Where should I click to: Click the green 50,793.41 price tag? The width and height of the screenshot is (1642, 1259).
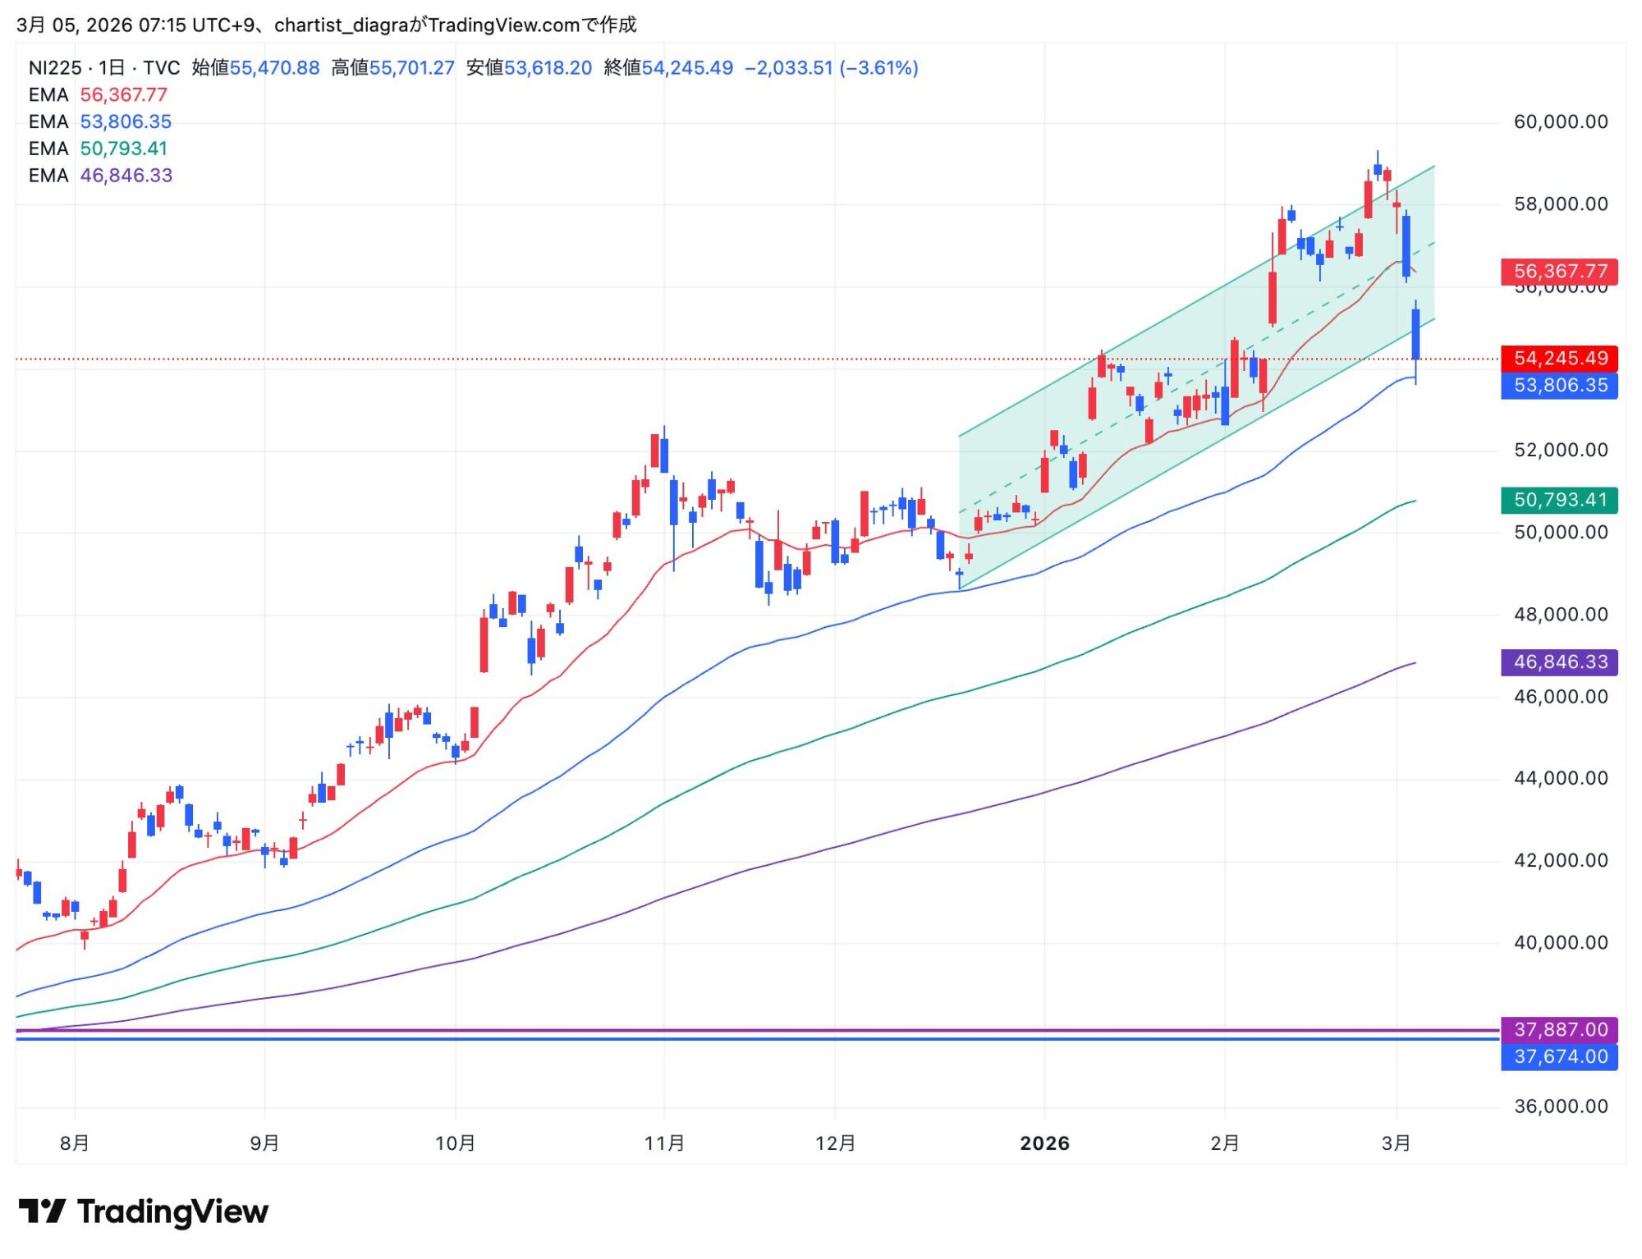1559,501
